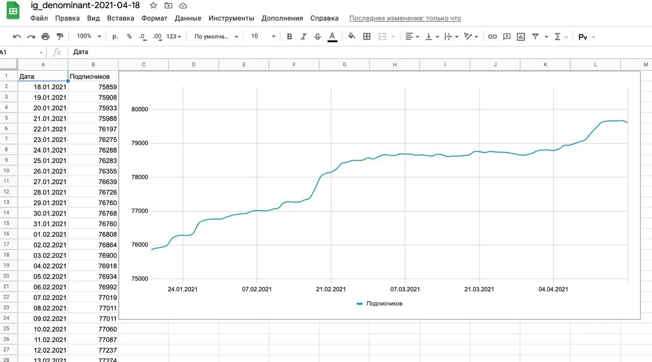Viewport: 652px width, 362px height.
Task: Open the input tools Ру button
Action: click(x=583, y=37)
